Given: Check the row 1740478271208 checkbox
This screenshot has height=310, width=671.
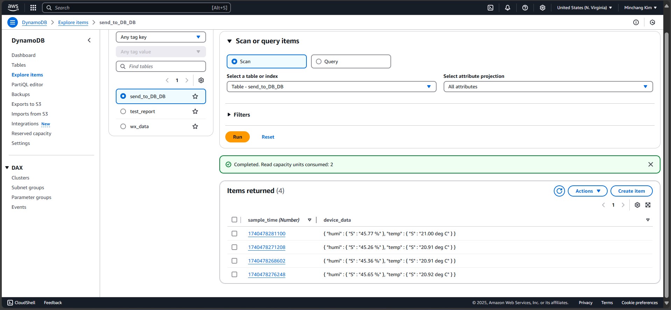Looking at the screenshot, I should 234,247.
